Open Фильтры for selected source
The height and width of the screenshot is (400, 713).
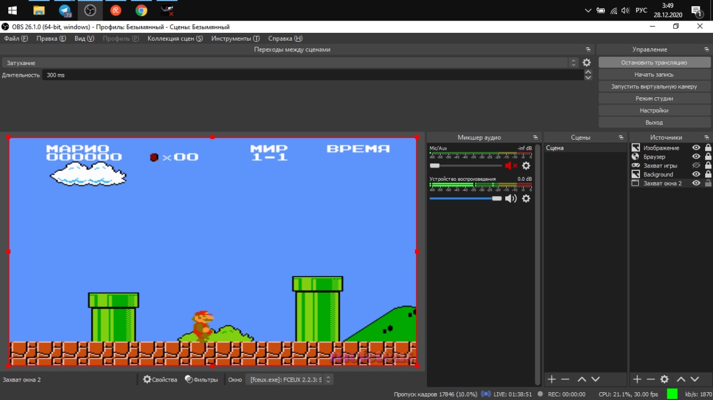click(x=202, y=379)
